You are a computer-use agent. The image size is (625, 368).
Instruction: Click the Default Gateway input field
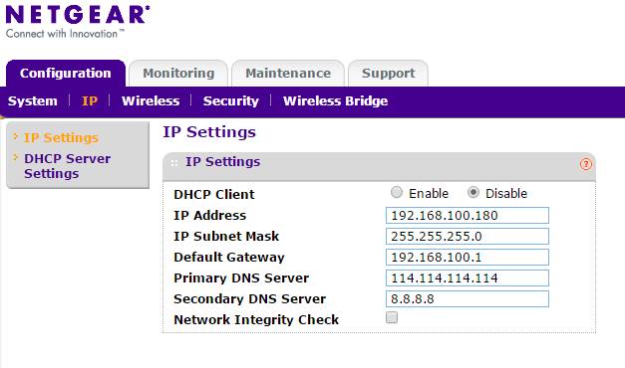click(x=468, y=257)
